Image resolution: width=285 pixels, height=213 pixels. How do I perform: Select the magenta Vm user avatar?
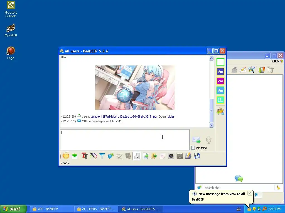coord(220,81)
